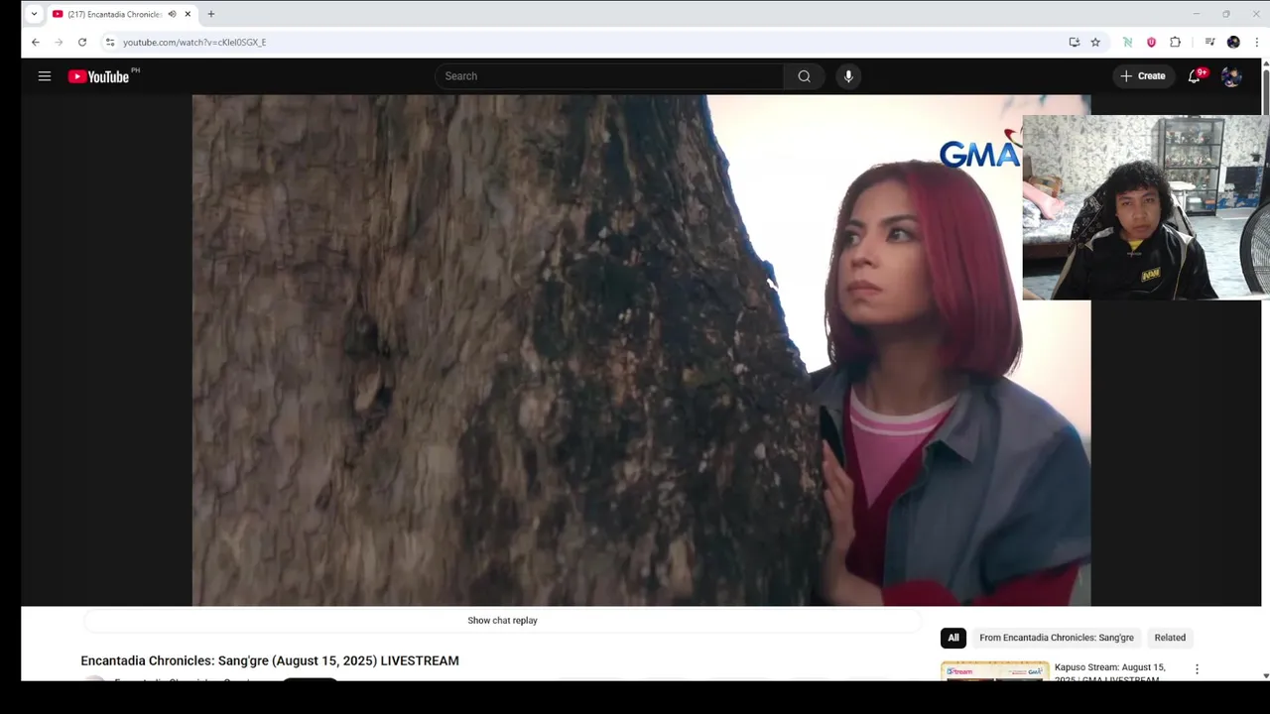Restore down the Chrome window
The image size is (1270, 714).
pos(1226,14)
